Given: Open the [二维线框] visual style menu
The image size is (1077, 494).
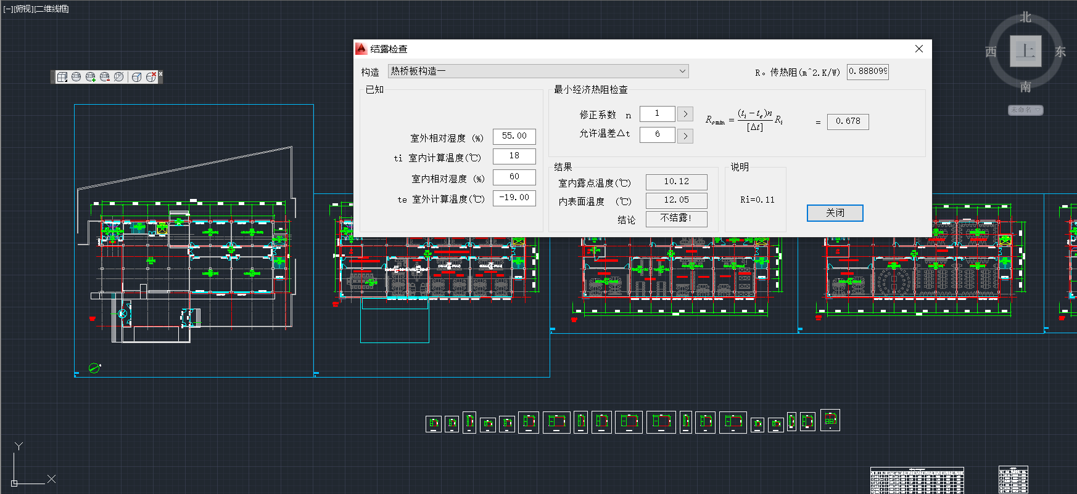Looking at the screenshot, I should coord(52,9).
